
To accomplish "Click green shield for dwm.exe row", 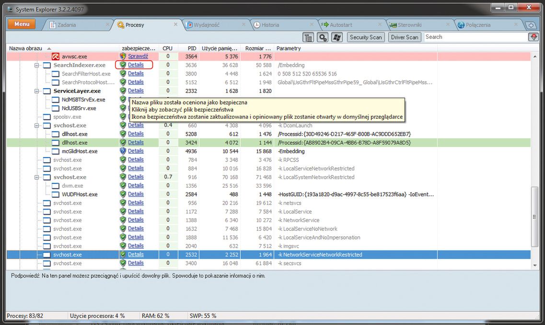I will point(123,185).
